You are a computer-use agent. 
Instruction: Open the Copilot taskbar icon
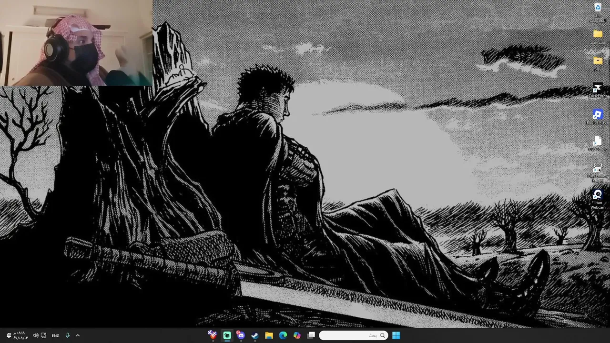tap(297, 335)
